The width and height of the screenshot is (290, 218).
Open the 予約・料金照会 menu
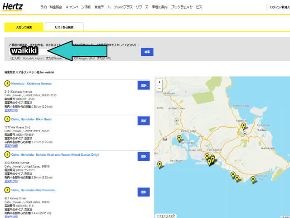tap(51, 7)
